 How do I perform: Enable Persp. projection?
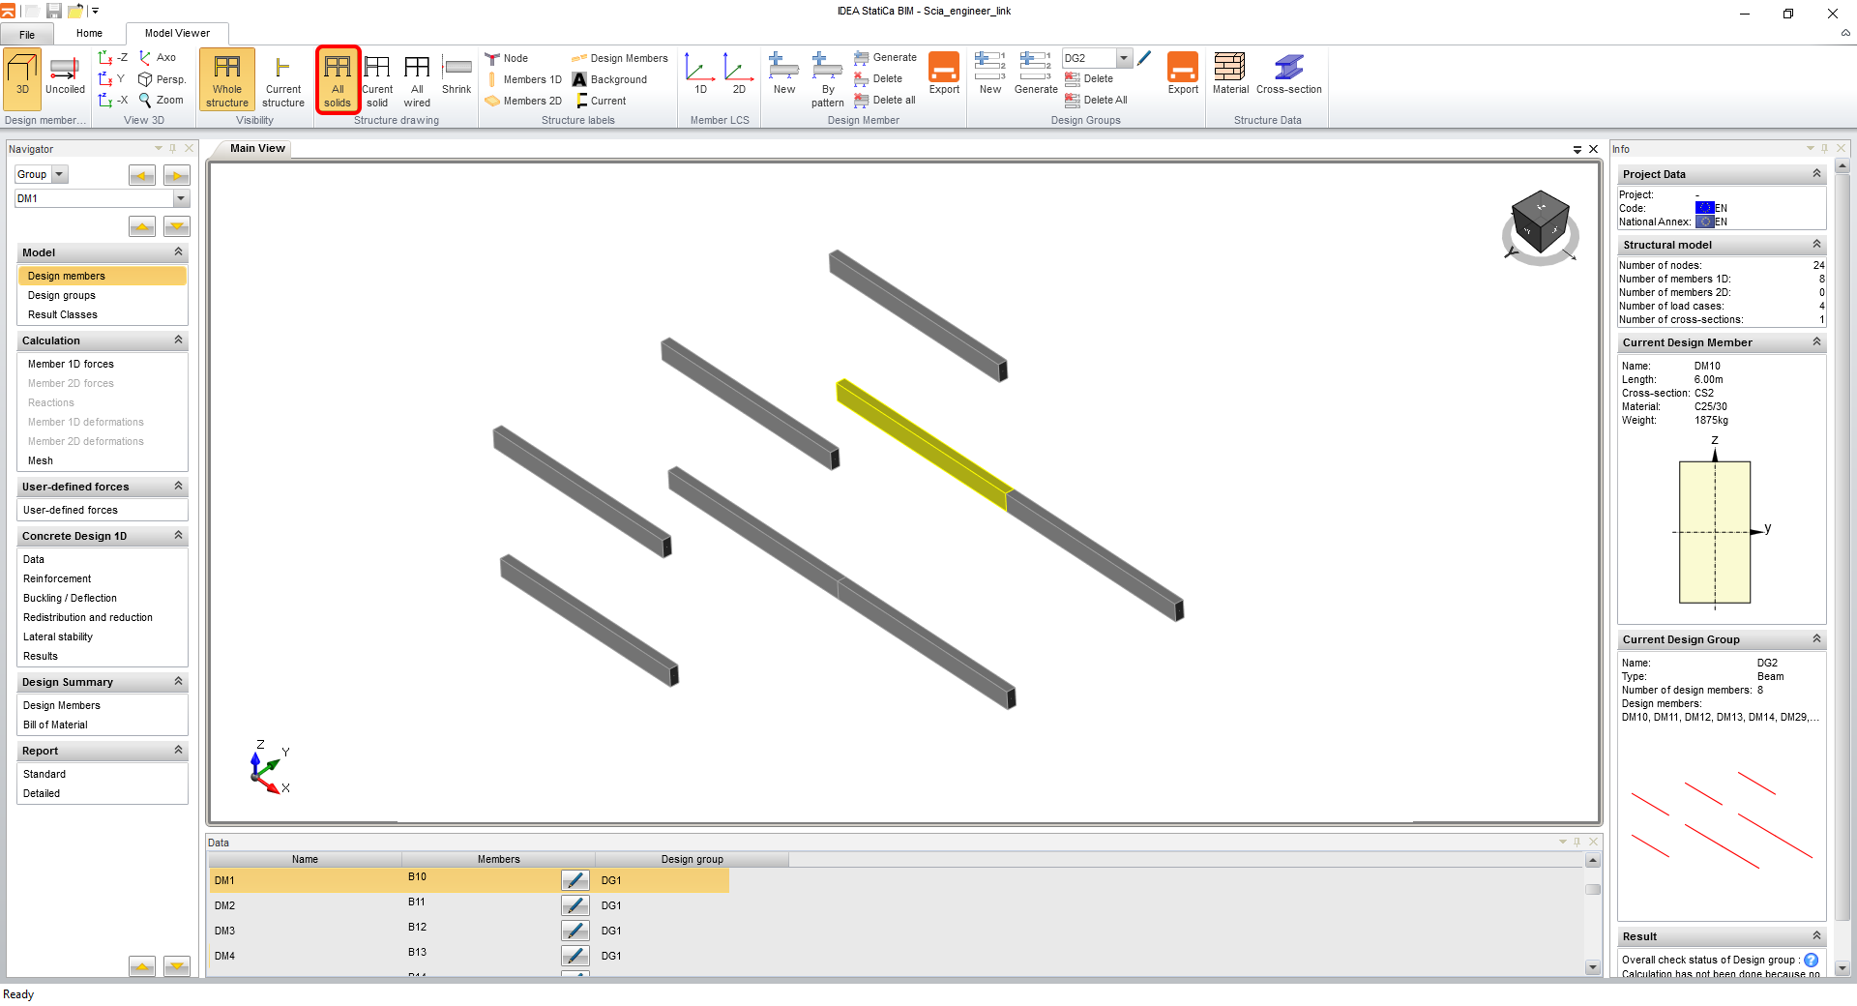click(162, 79)
